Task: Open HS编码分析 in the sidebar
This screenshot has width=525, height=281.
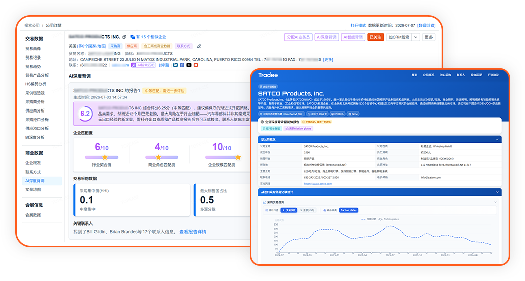Action: click(36, 84)
